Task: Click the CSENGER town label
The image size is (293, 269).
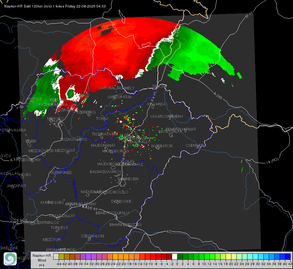Action: pyautogui.click(x=195, y=146)
